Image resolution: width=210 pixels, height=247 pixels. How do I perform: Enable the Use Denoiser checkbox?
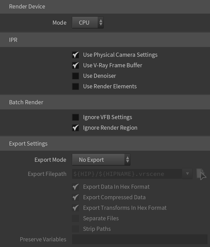(76, 76)
